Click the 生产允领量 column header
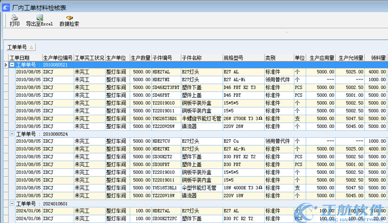Image resolution: width=388 pixels, height=223 pixels. point(350,58)
